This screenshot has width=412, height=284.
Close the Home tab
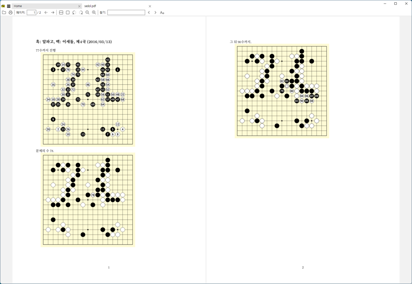tap(79, 6)
